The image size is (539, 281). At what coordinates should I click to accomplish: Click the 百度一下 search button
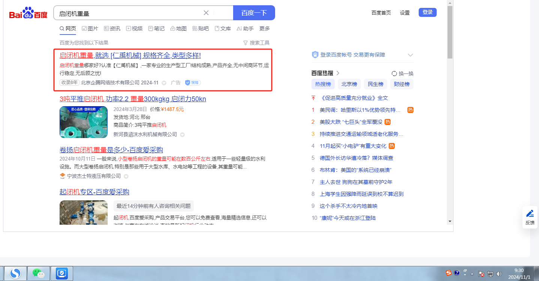(x=254, y=13)
